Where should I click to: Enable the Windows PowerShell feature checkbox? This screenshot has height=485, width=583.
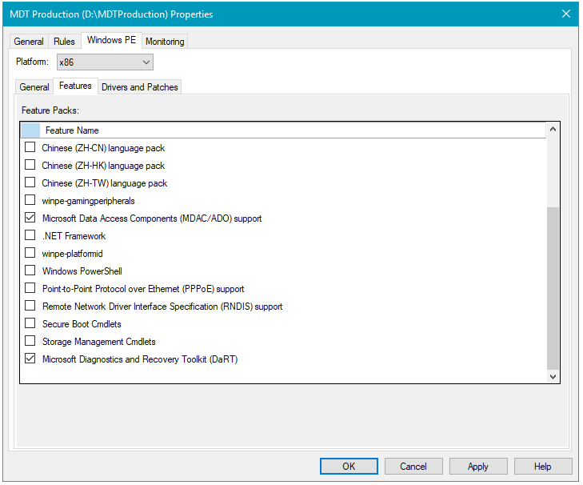tap(30, 271)
